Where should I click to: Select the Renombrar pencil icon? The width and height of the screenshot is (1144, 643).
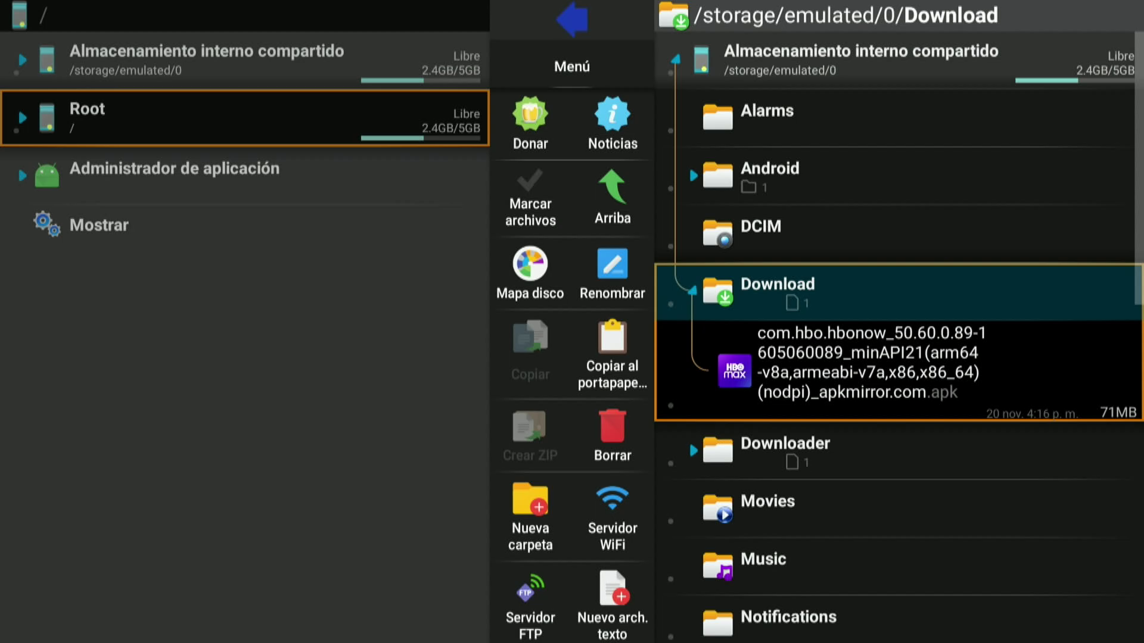[612, 263]
